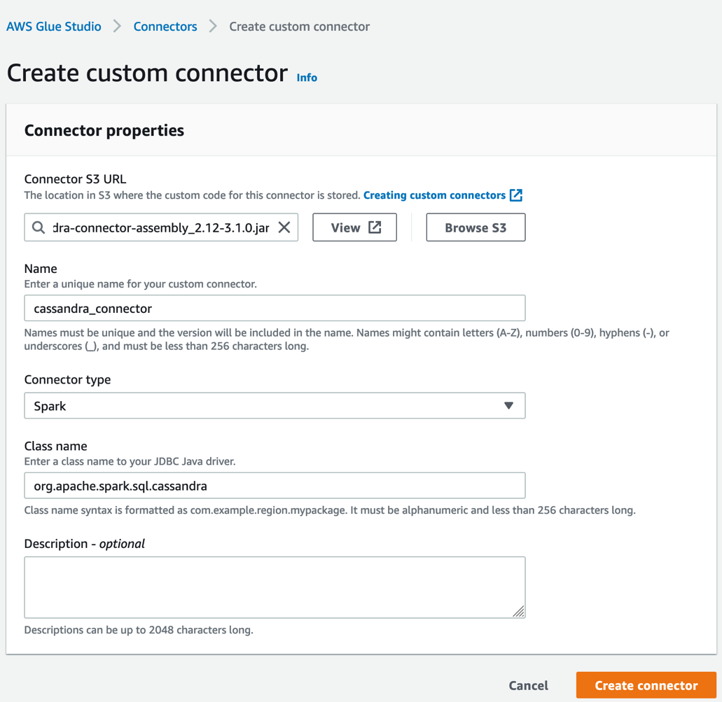Open the Connector type dropdown arrow

508,406
